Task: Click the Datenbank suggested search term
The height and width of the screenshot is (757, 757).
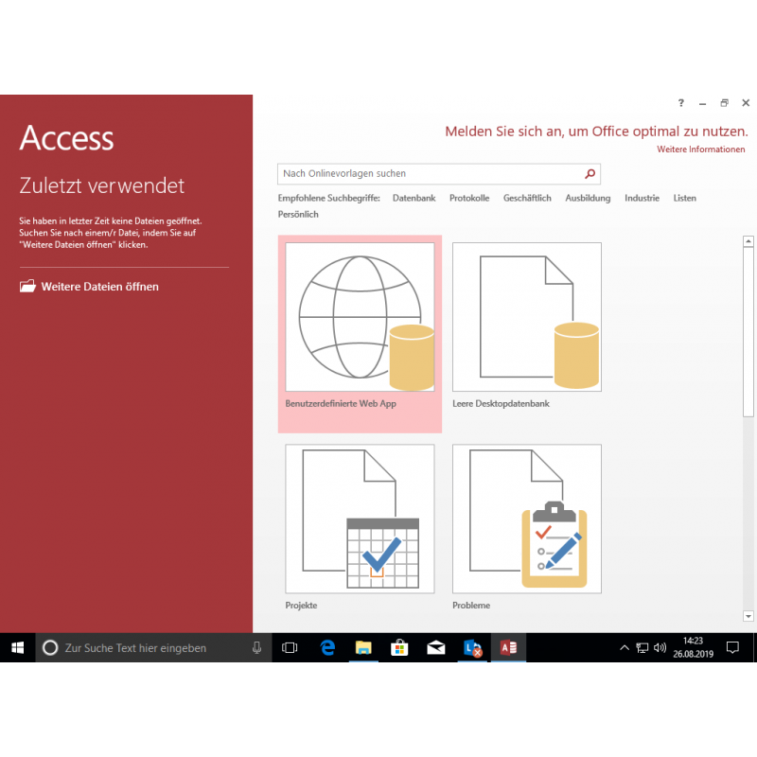Action: coord(414,199)
